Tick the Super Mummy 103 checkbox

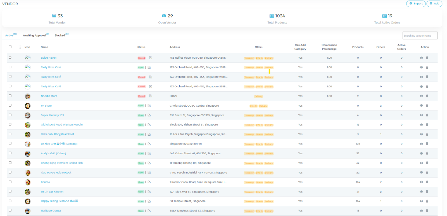point(10,115)
